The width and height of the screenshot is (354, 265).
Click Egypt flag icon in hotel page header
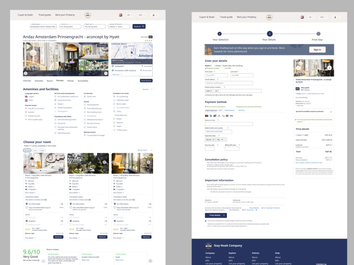pyautogui.click(x=121, y=15)
